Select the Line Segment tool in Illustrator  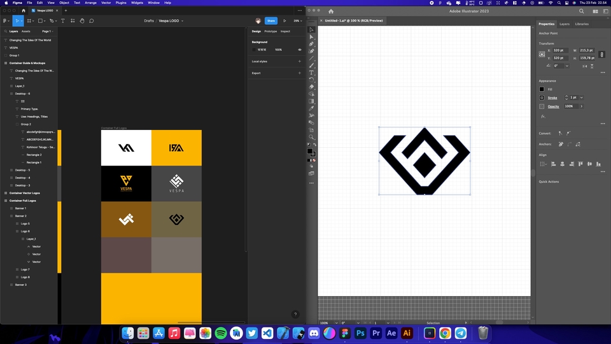coord(311,58)
